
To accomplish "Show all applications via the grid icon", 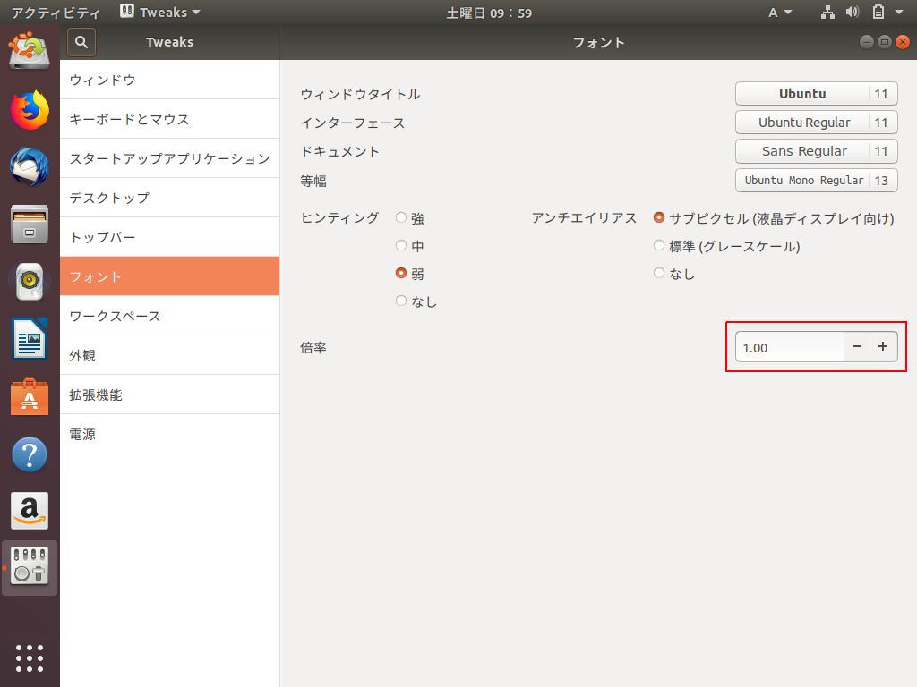I will (30, 658).
